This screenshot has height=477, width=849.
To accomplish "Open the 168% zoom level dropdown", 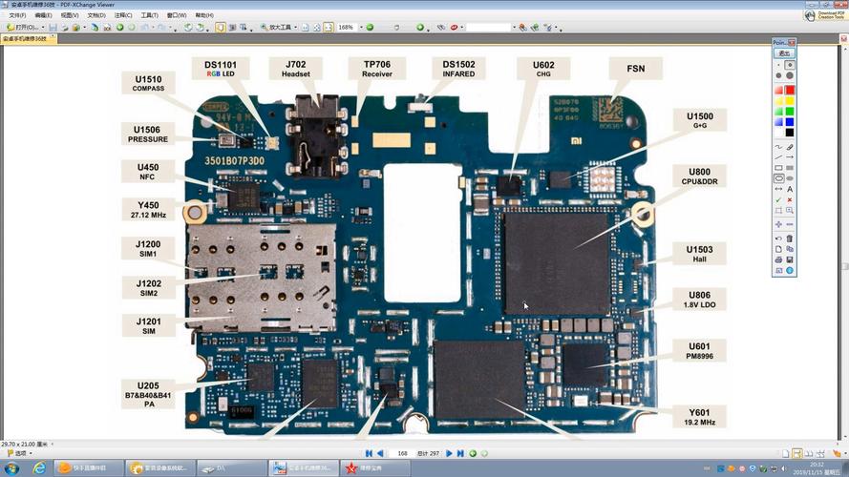I will tap(359, 28).
